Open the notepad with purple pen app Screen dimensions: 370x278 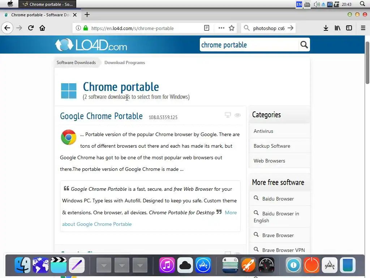tap(77, 265)
